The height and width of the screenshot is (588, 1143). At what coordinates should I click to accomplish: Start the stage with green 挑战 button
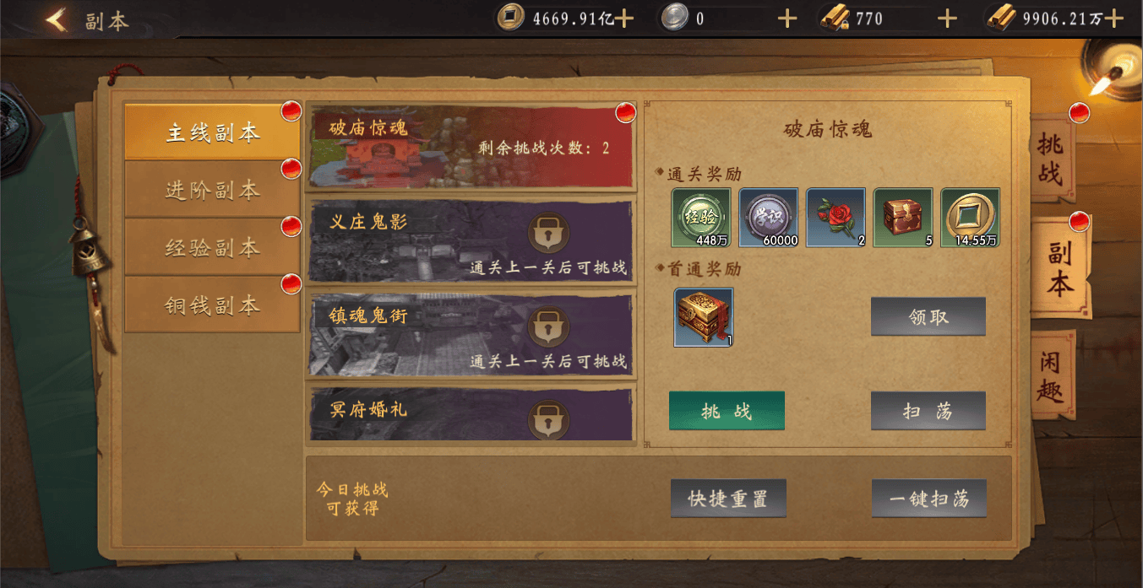coord(727,411)
